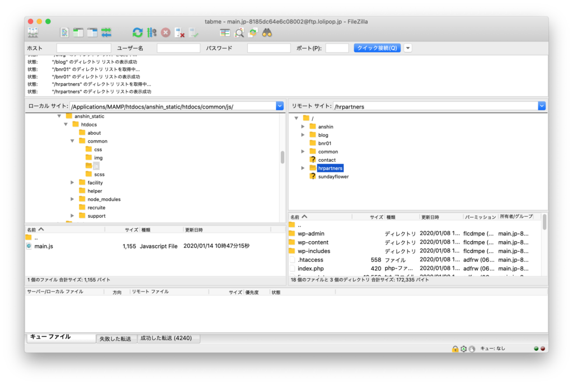Click the disconnect from server icon
This screenshot has width=573, height=385.
(x=180, y=32)
